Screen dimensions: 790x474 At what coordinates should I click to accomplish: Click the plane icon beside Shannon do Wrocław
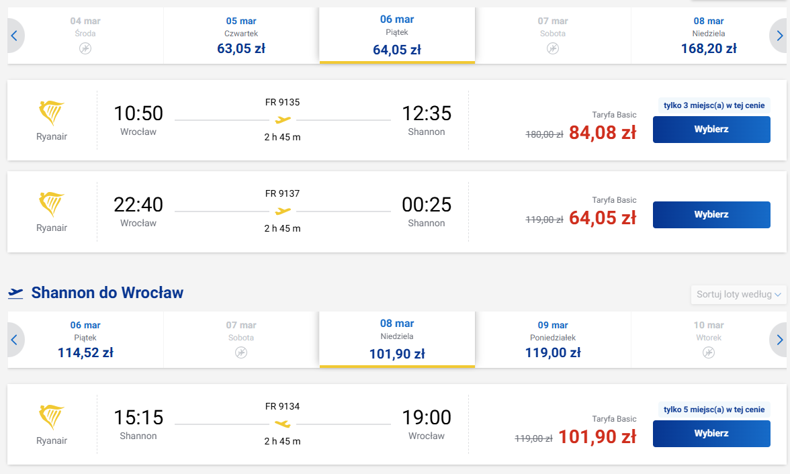(15, 293)
